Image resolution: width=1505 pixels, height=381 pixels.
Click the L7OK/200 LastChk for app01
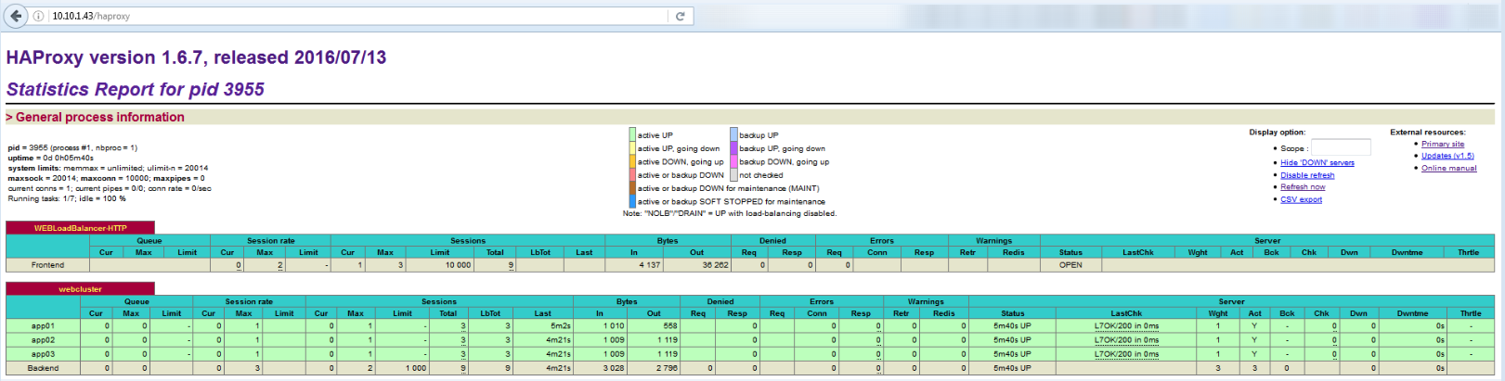pos(1125,326)
